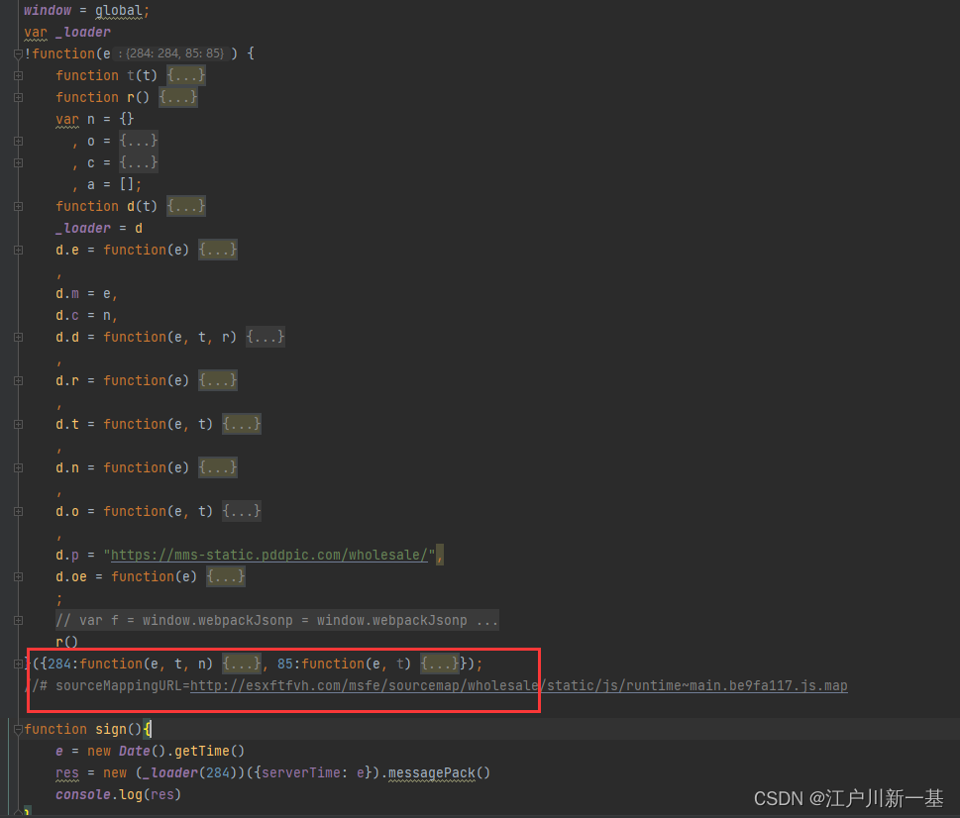The image size is (960, 818).
Task: Expand function t(t) using its gutter fold icon
Action: coord(18,76)
